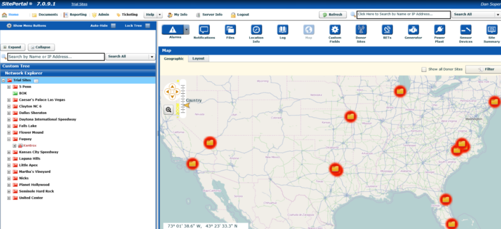Image resolution: width=501 pixels, height=229 pixels.
Task: Click the Southern California site marker
Action: (192, 164)
